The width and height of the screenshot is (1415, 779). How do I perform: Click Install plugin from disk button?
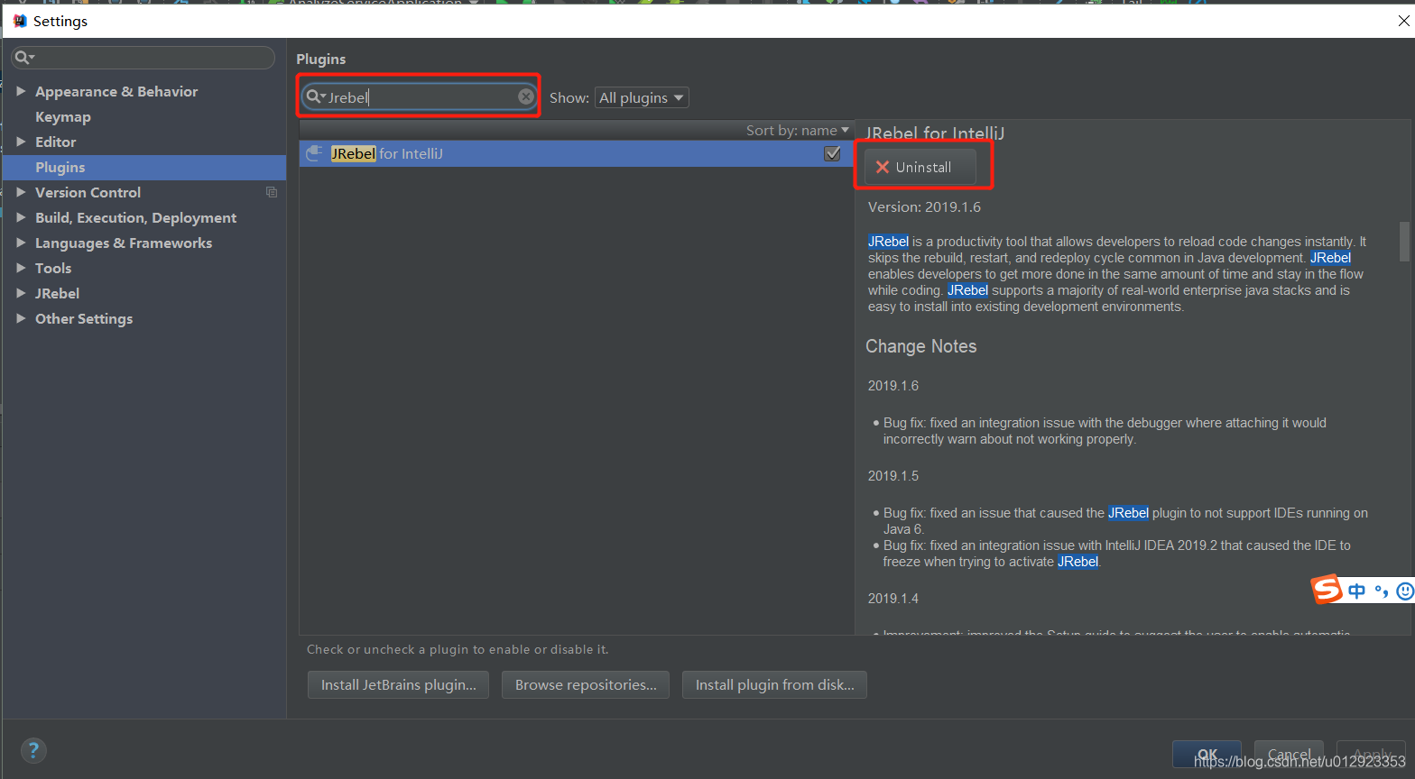[x=774, y=684]
